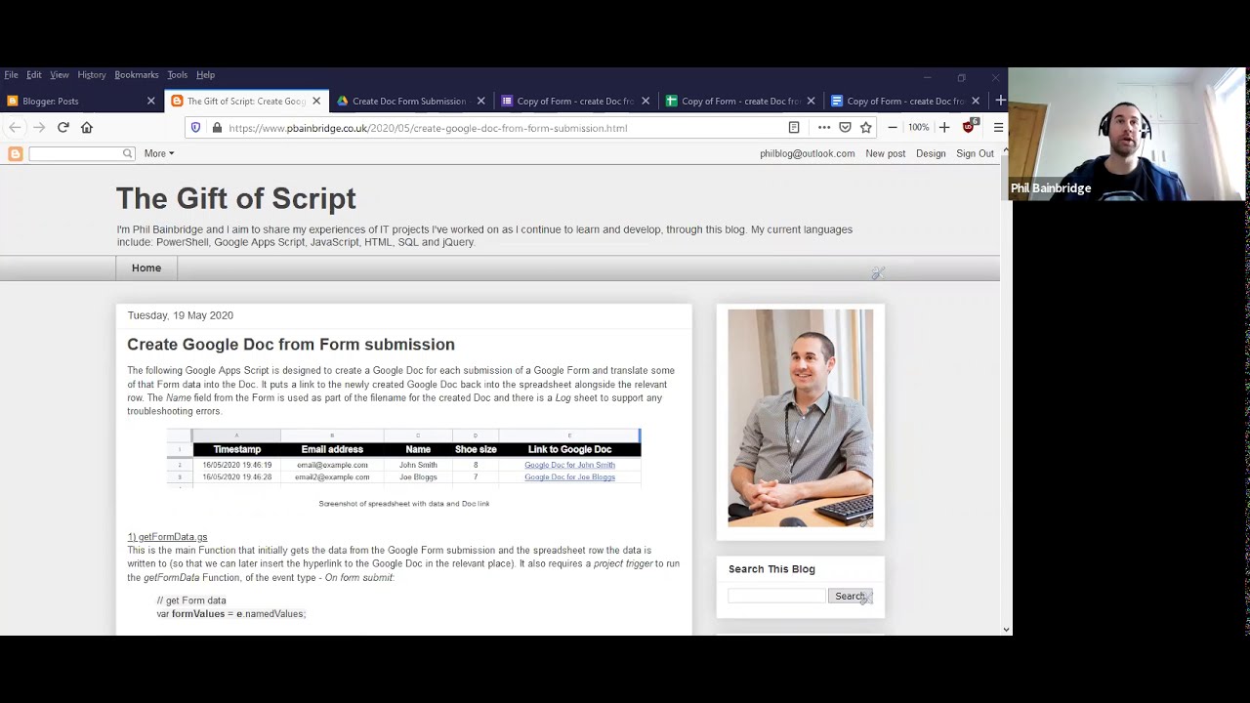Bookmark this page with the star
This screenshot has height=703, width=1250.
(x=865, y=128)
